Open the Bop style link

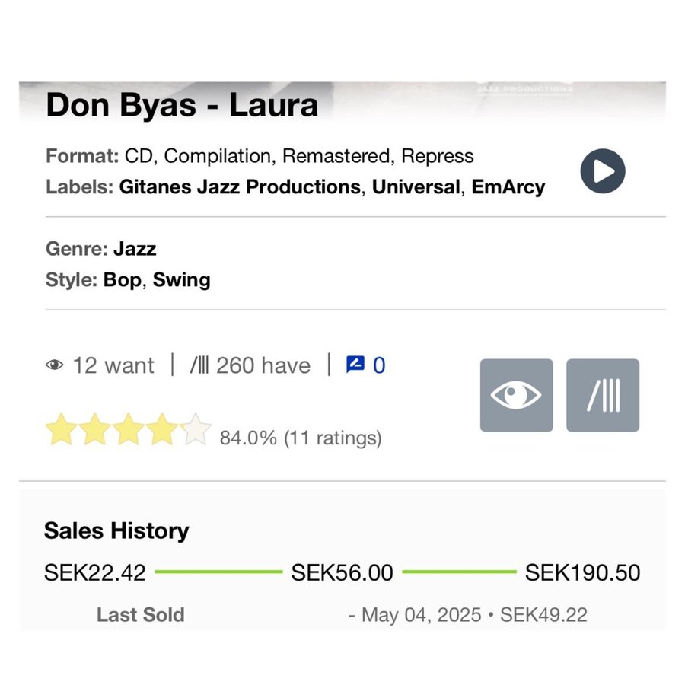click(x=122, y=279)
